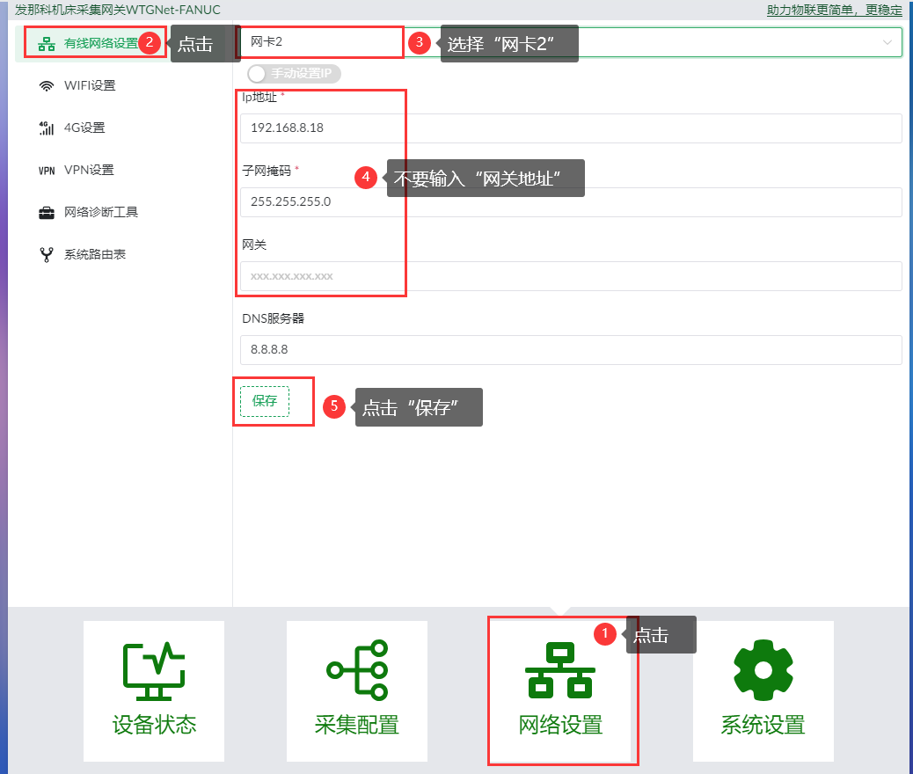Viewport: 913px width, 774px height.
Task: Click the 保存 button
Action: pos(265,401)
